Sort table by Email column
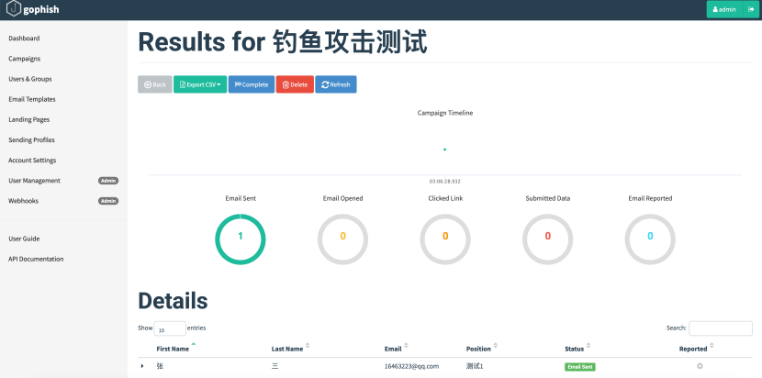 tap(393, 349)
